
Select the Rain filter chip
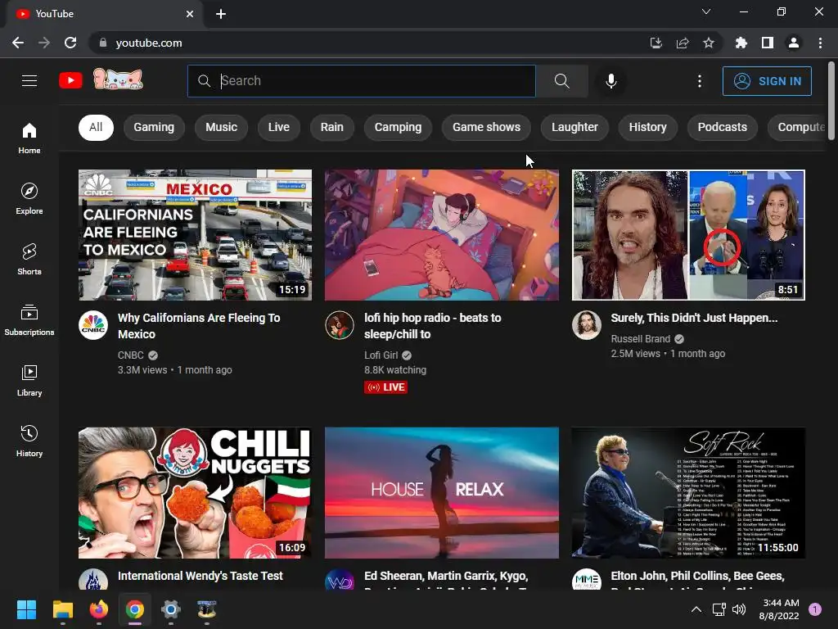[332, 127]
